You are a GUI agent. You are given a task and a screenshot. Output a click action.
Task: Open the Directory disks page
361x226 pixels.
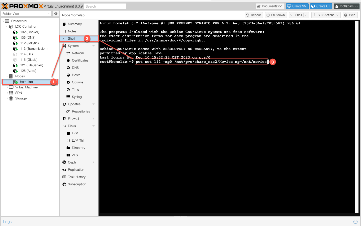(79, 148)
